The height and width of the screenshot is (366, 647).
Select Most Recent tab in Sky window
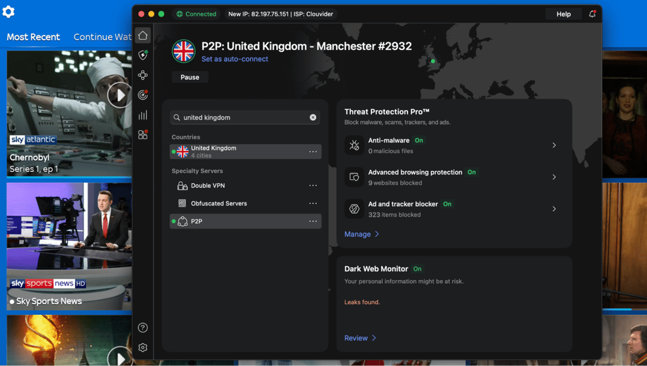33,37
